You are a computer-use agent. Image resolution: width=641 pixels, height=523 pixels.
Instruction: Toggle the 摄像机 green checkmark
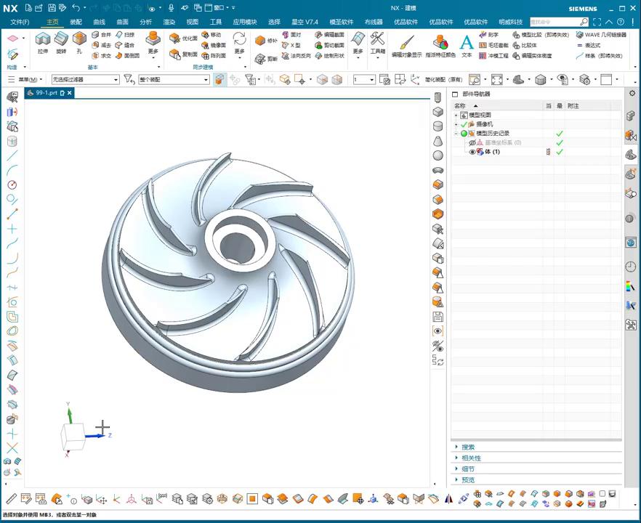click(x=464, y=124)
